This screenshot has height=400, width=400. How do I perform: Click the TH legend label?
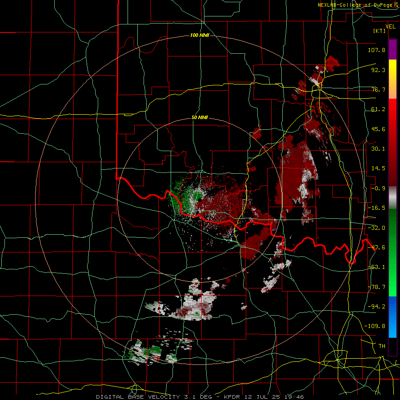pyautogui.click(x=382, y=346)
